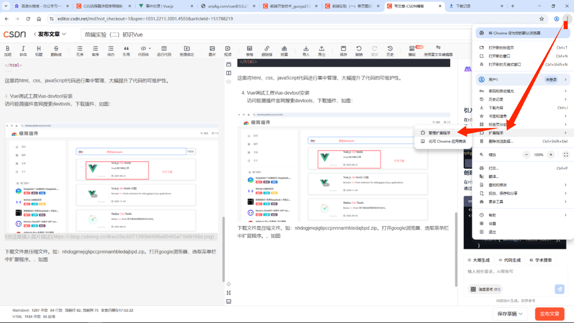Reload the page with the refresh icon

28,19
